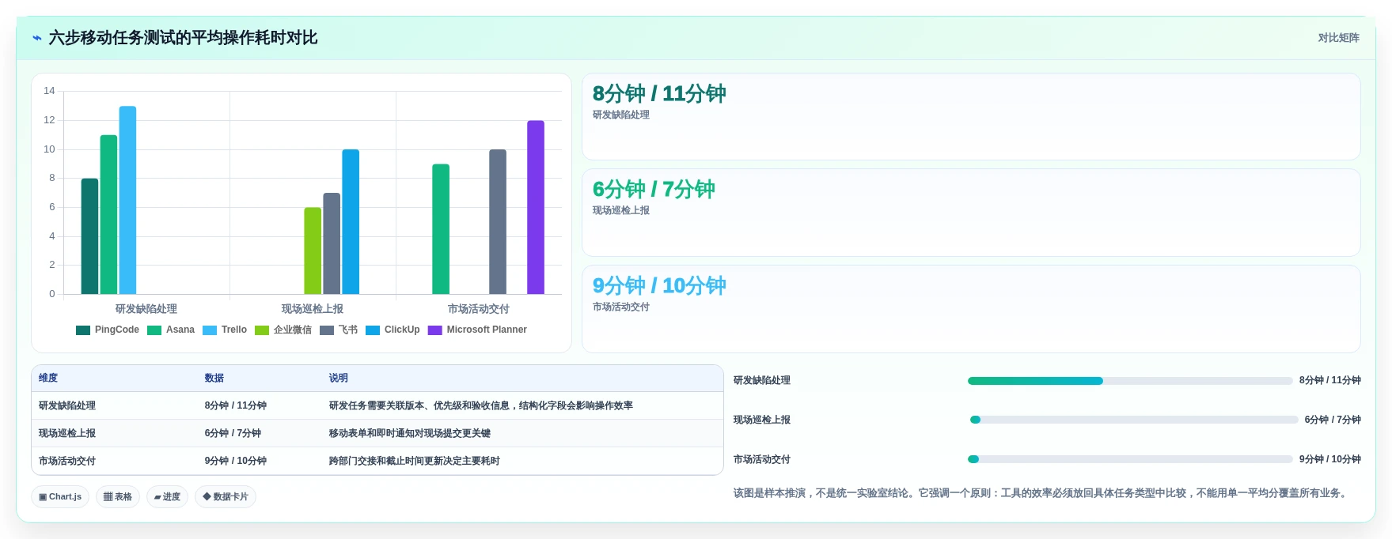
Task: Toggle the ClickUp legend entry
Action: (393, 330)
